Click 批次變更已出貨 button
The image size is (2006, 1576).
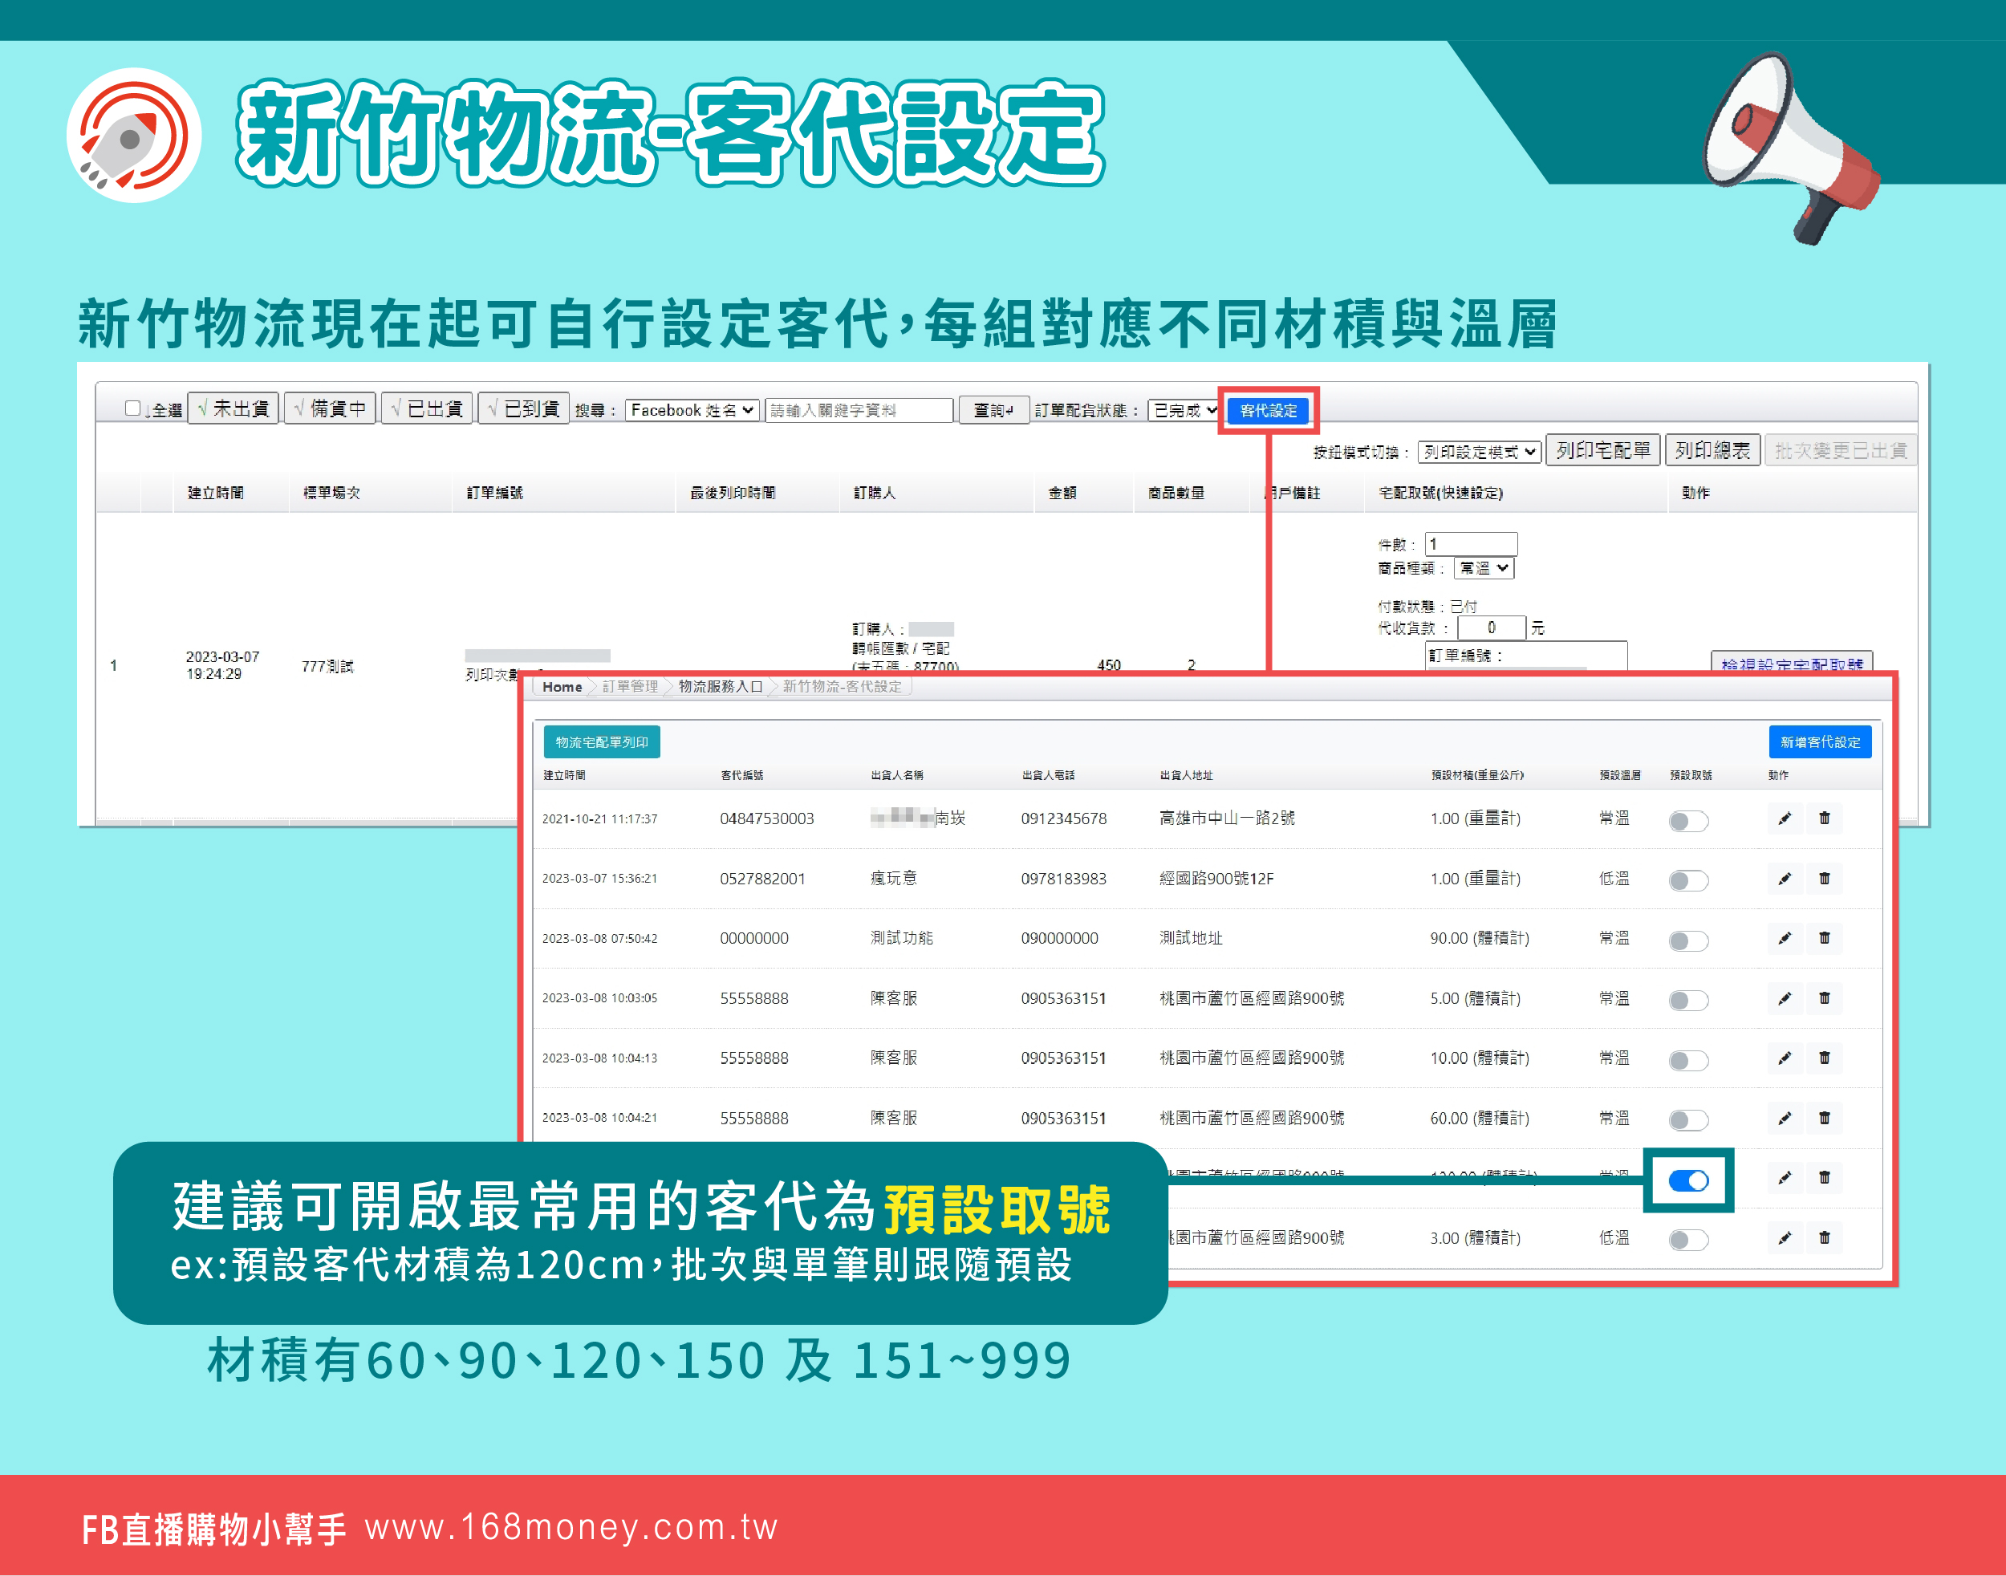[x=1841, y=450]
